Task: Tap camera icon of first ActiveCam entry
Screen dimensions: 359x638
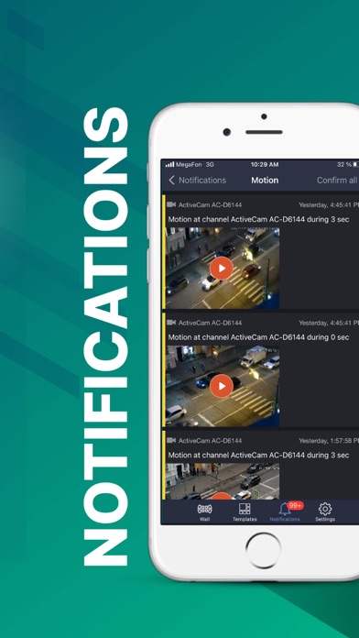Action: (x=171, y=204)
